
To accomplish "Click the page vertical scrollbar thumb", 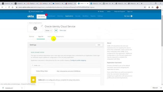I will [x=162, y=31].
